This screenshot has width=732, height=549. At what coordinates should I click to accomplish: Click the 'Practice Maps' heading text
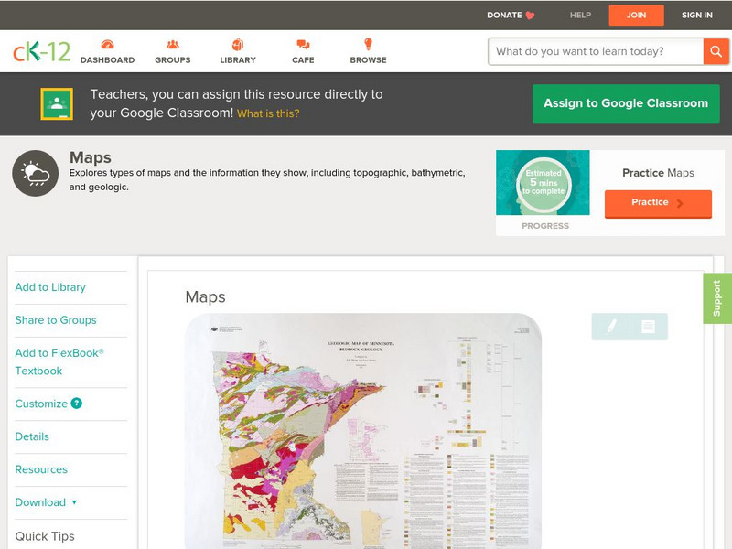658,173
